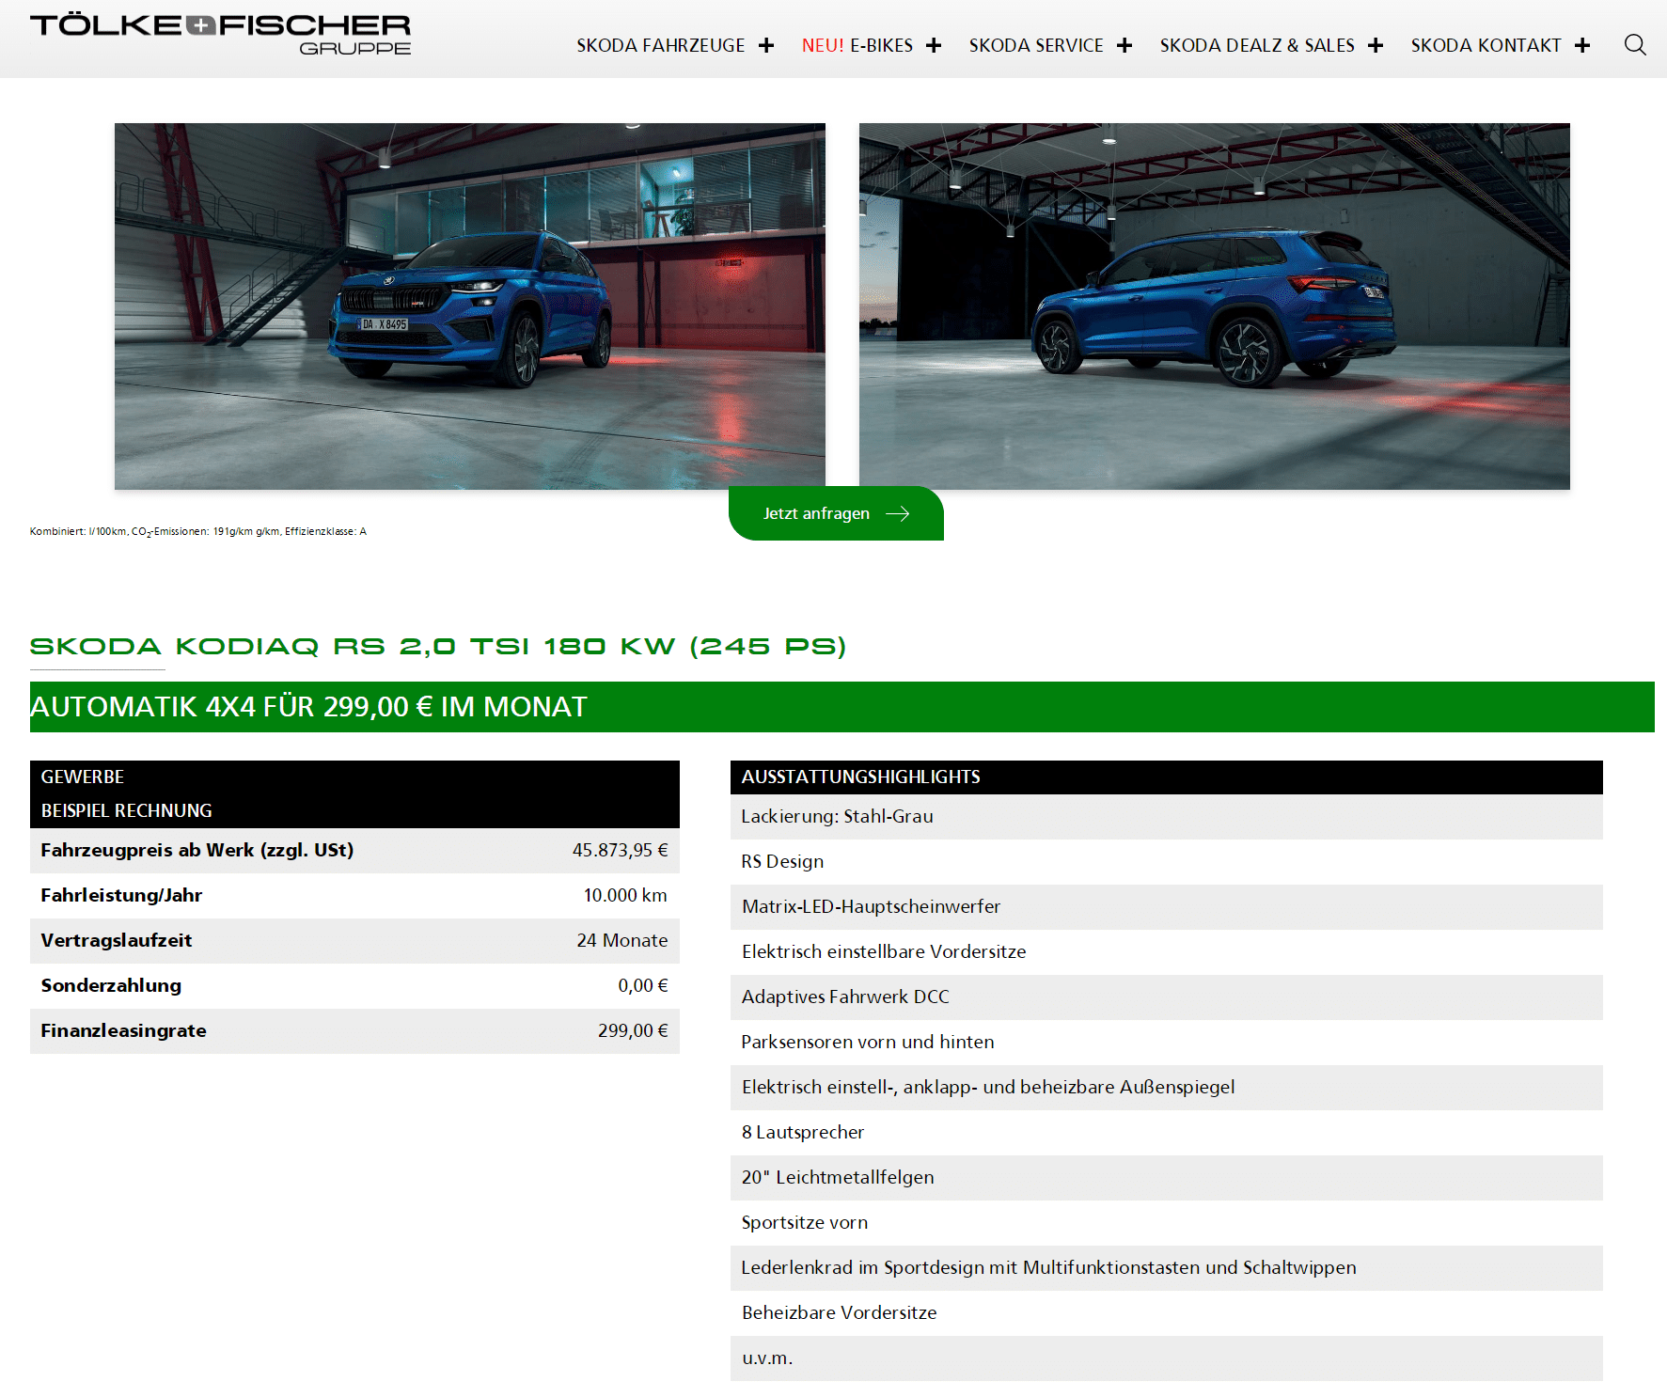This screenshot has width=1667, height=1397.
Task: Expand the plus next to SKODA KONTAKT
Action: pyautogui.click(x=1582, y=45)
